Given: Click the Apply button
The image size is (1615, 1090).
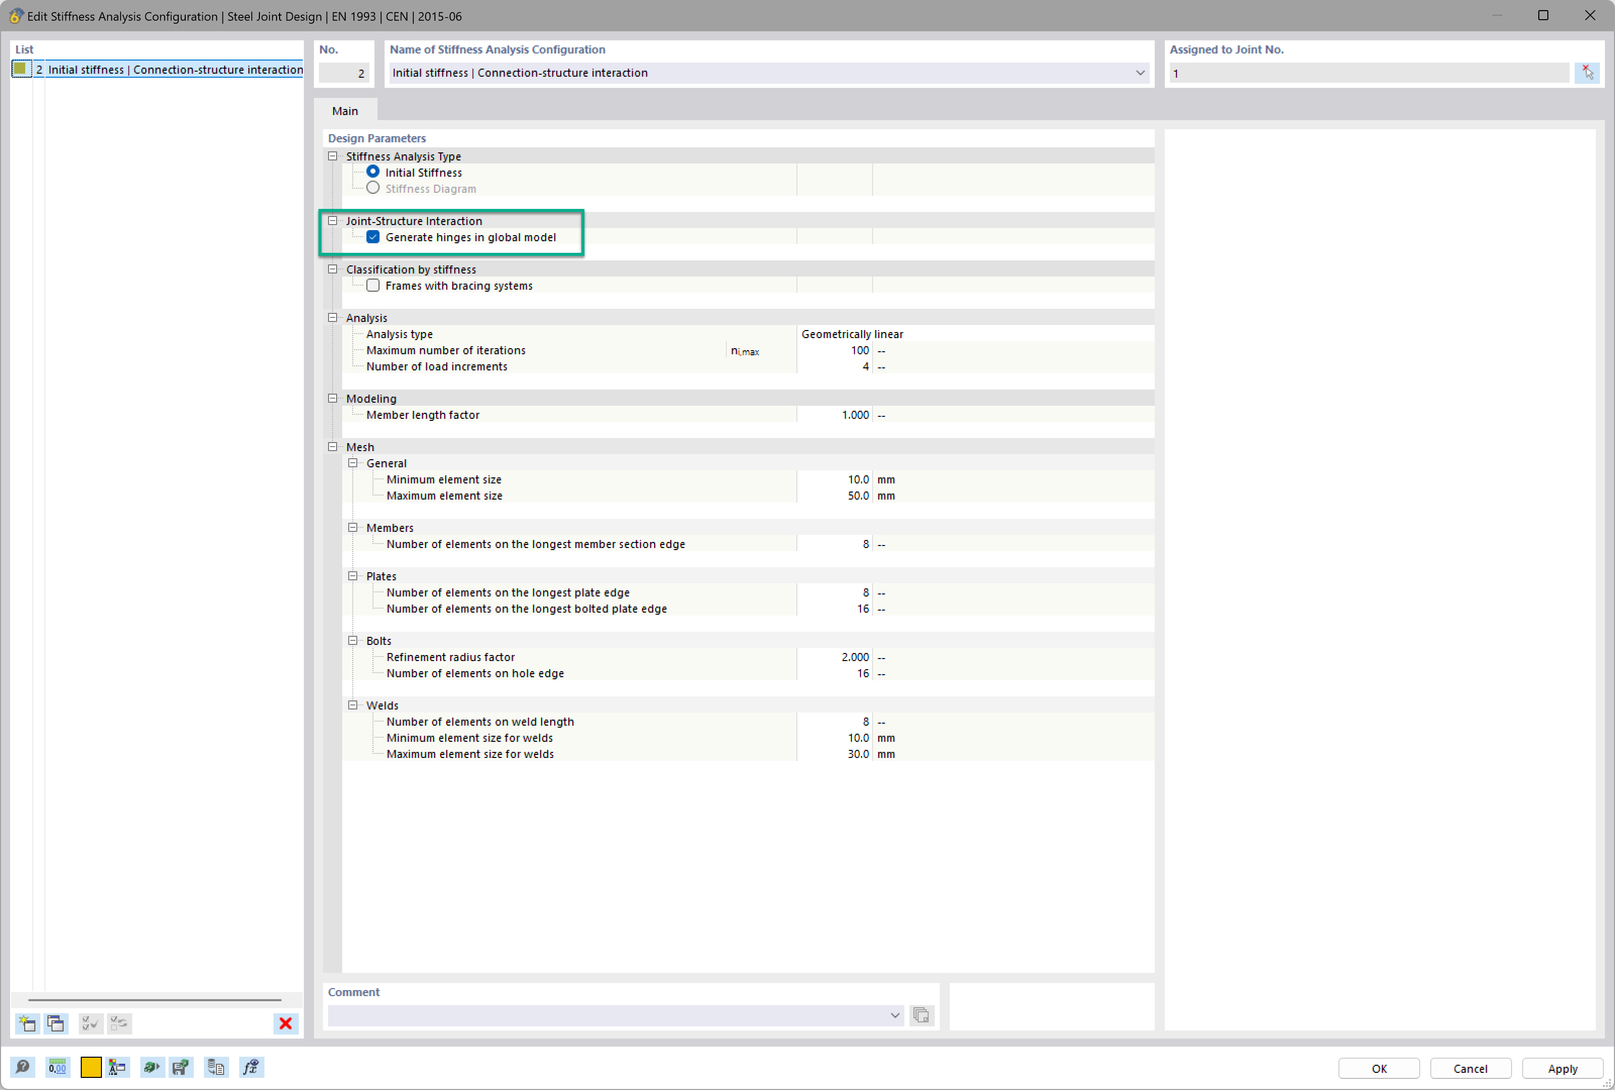Looking at the screenshot, I should point(1562,1068).
